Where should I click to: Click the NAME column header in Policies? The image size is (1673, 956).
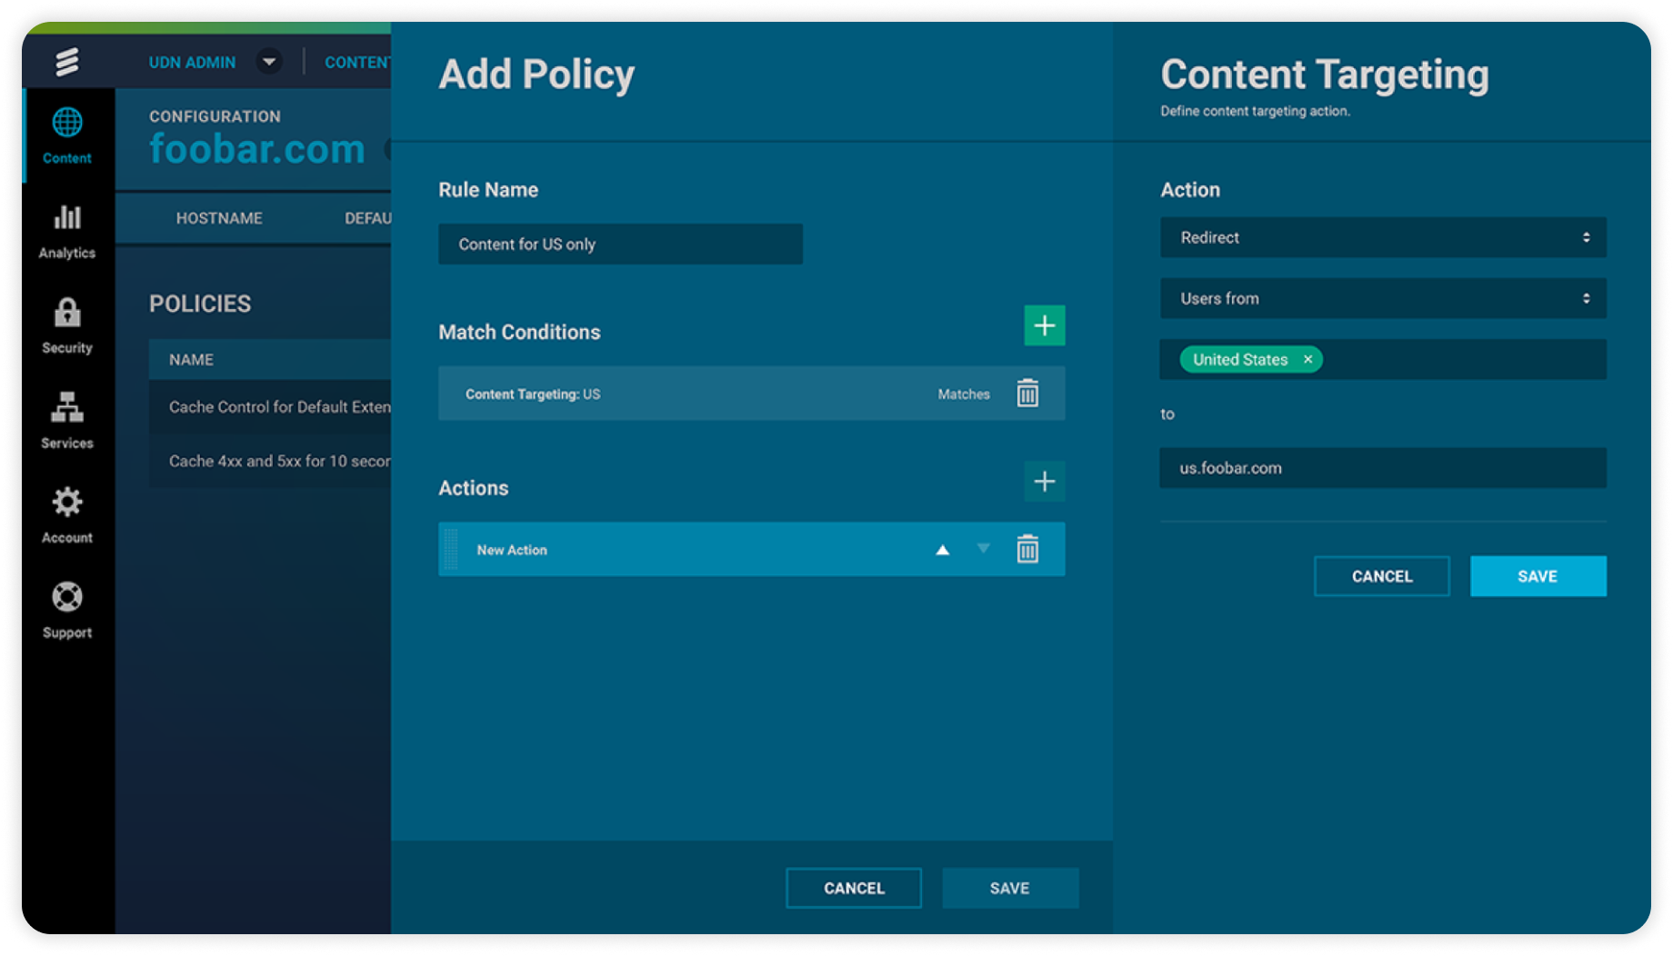191,360
